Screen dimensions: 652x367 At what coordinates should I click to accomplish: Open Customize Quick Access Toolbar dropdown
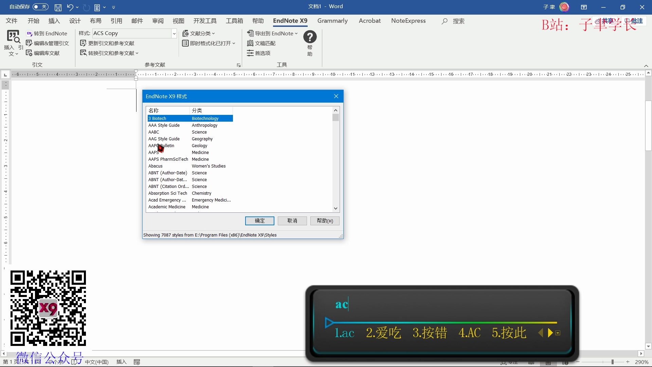[x=113, y=7]
